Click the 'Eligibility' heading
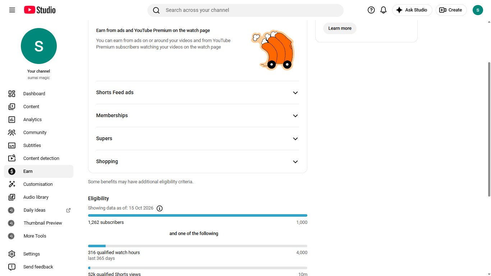 98,198
